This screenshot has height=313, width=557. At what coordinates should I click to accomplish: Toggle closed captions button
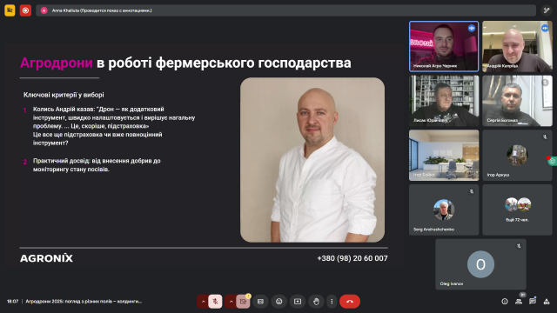coord(260,302)
